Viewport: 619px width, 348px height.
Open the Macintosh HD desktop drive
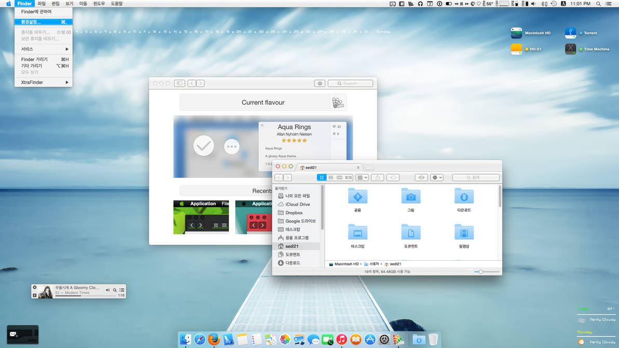(516, 33)
